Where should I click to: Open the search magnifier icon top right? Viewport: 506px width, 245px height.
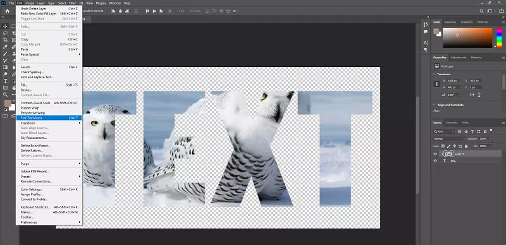click(x=481, y=11)
